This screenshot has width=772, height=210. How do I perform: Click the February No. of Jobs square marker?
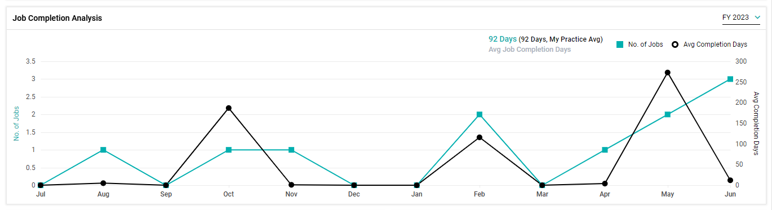click(x=480, y=114)
